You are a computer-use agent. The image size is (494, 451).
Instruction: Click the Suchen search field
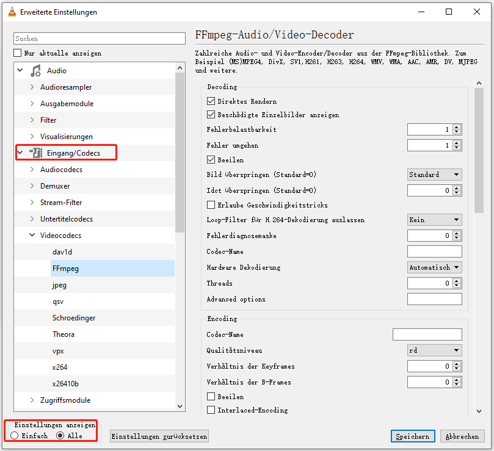pos(100,38)
